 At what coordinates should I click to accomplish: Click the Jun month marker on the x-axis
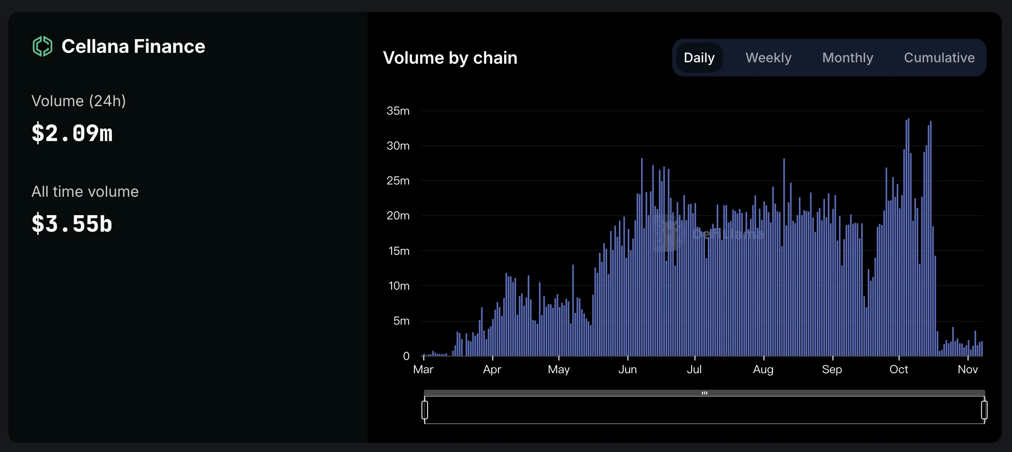[x=627, y=369]
